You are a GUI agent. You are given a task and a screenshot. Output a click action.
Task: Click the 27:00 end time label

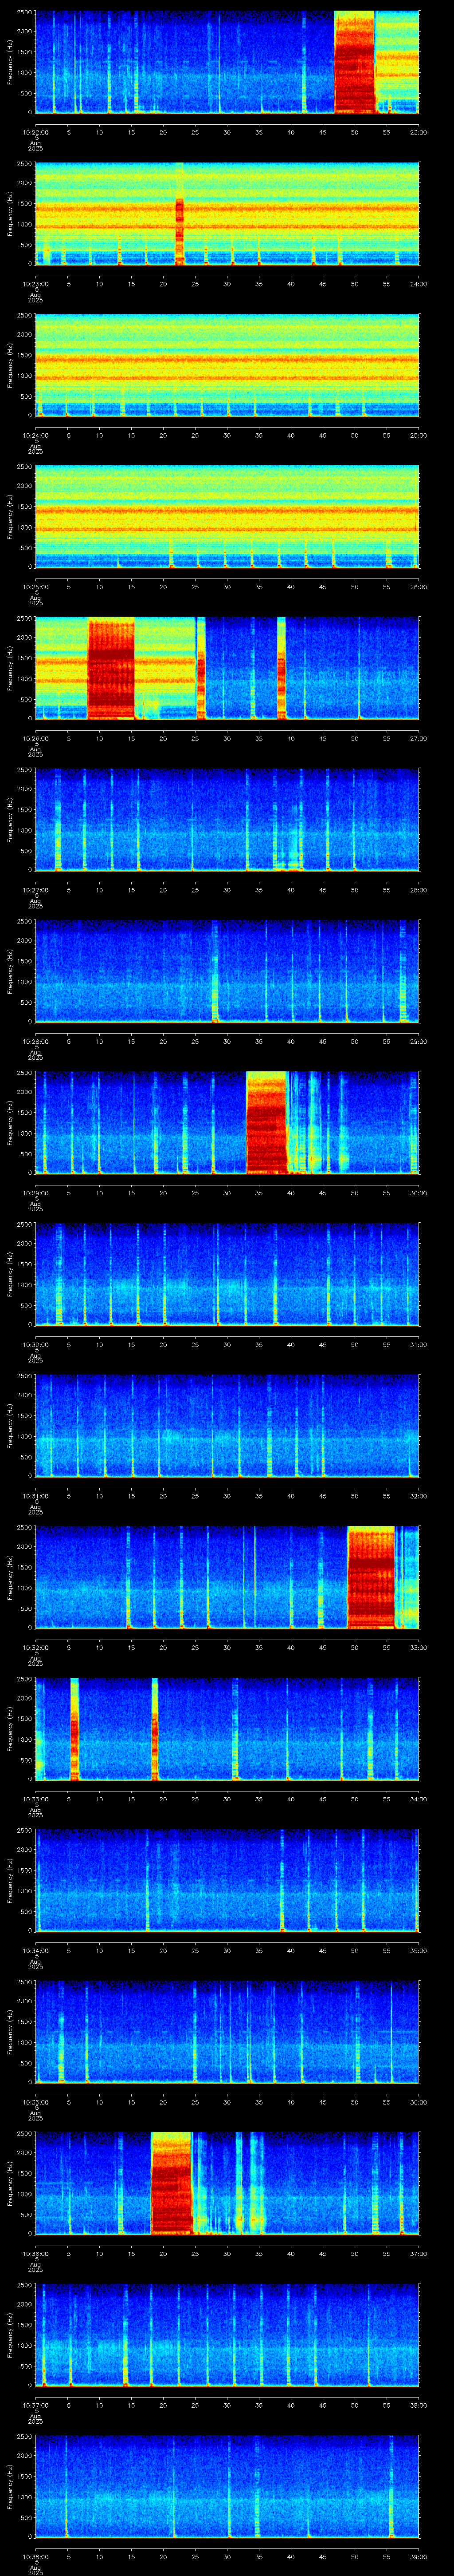[418, 738]
